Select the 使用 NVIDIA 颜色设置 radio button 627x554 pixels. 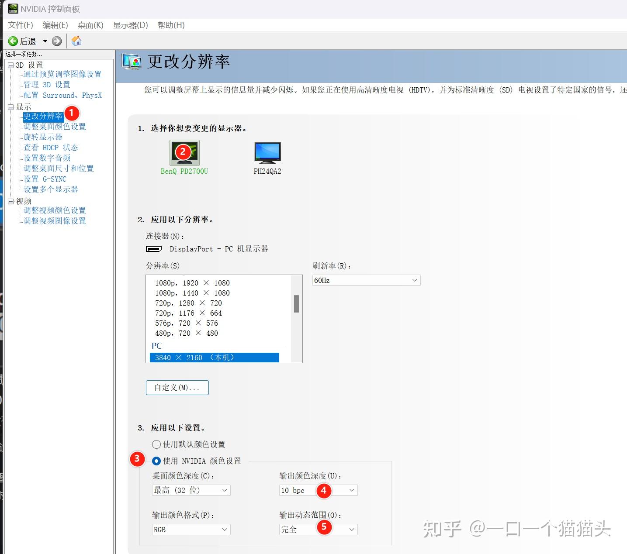click(156, 461)
